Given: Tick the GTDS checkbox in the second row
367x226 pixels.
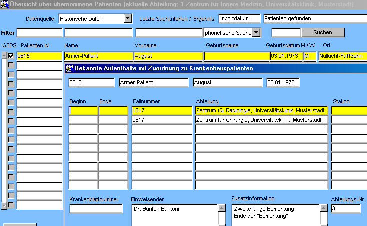Looking at the screenshot, I should click(x=11, y=65).
